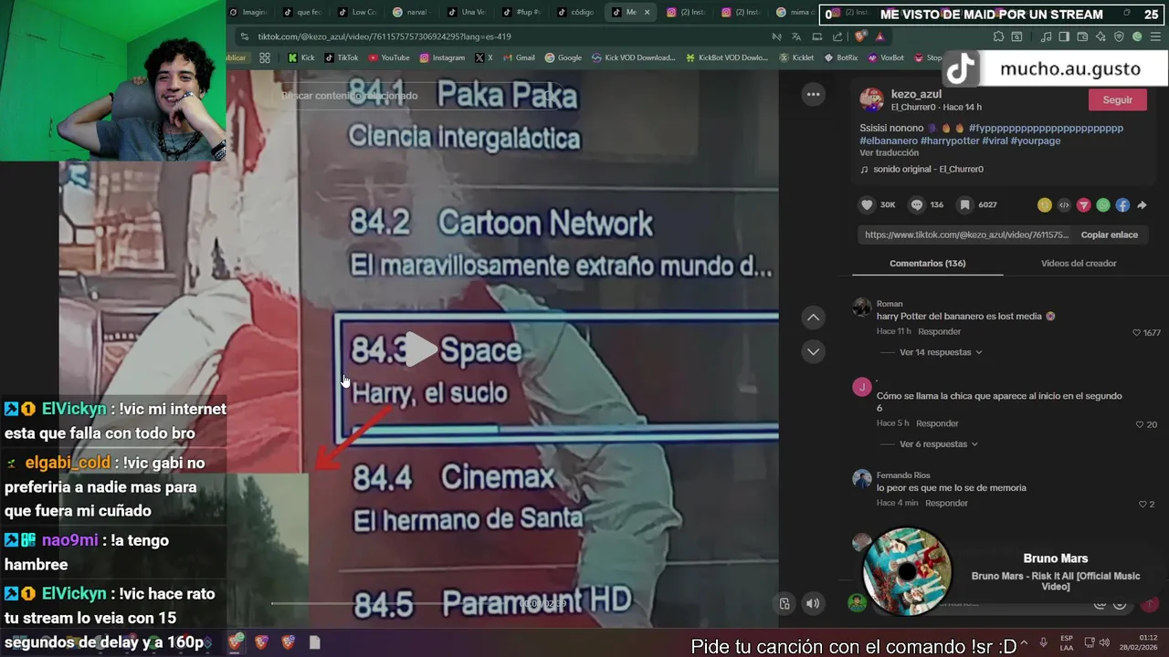This screenshot has height=657, width=1169.
Task: Like the video with heart icon
Action: click(868, 205)
